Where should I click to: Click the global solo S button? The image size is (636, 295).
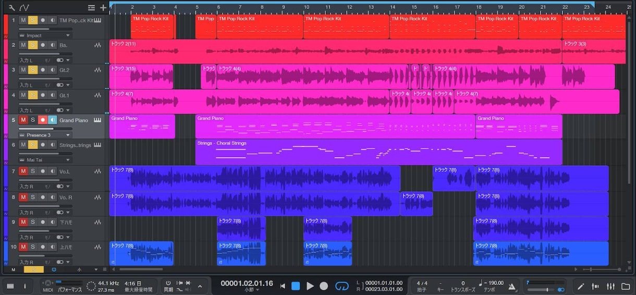pyautogui.click(x=34, y=269)
